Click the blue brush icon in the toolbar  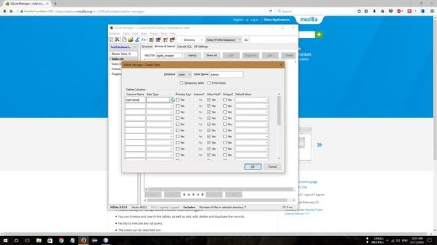(137, 39)
